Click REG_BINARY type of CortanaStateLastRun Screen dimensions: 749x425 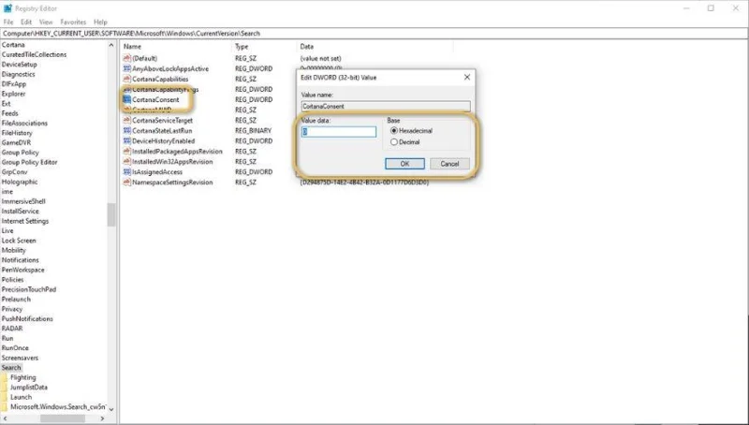pos(253,130)
